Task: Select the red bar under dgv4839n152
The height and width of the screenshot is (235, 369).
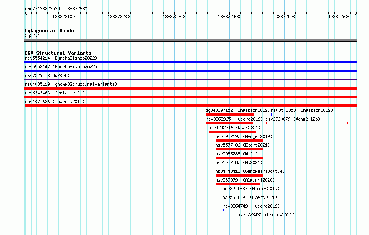Action: pyautogui.click(x=230, y=114)
